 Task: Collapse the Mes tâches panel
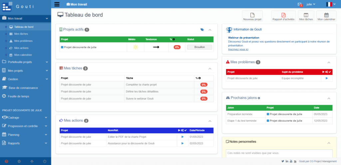click(210, 69)
